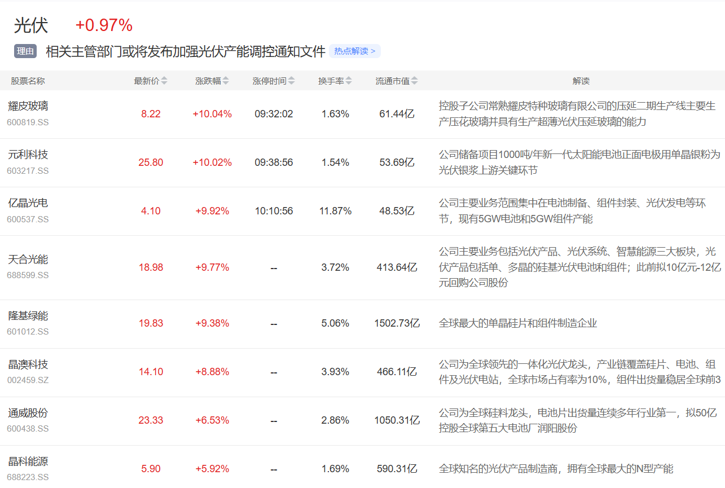Open stock 亿晶光电
Screen dimensions: 725x488
click(28, 203)
